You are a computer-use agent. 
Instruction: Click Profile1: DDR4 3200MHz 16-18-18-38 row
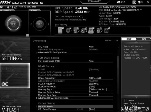pos(56,72)
